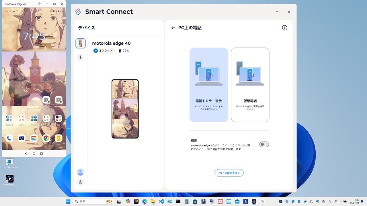Click the 77% battery indicator
Screen dimensions: 367x206
point(124,51)
